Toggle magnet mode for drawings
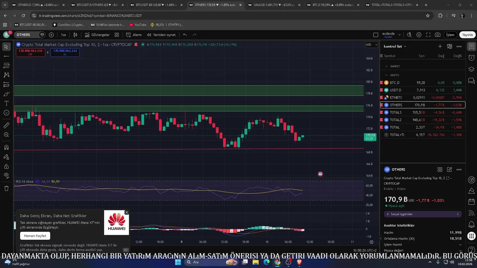The width and height of the screenshot is (477, 268). (x=6, y=147)
